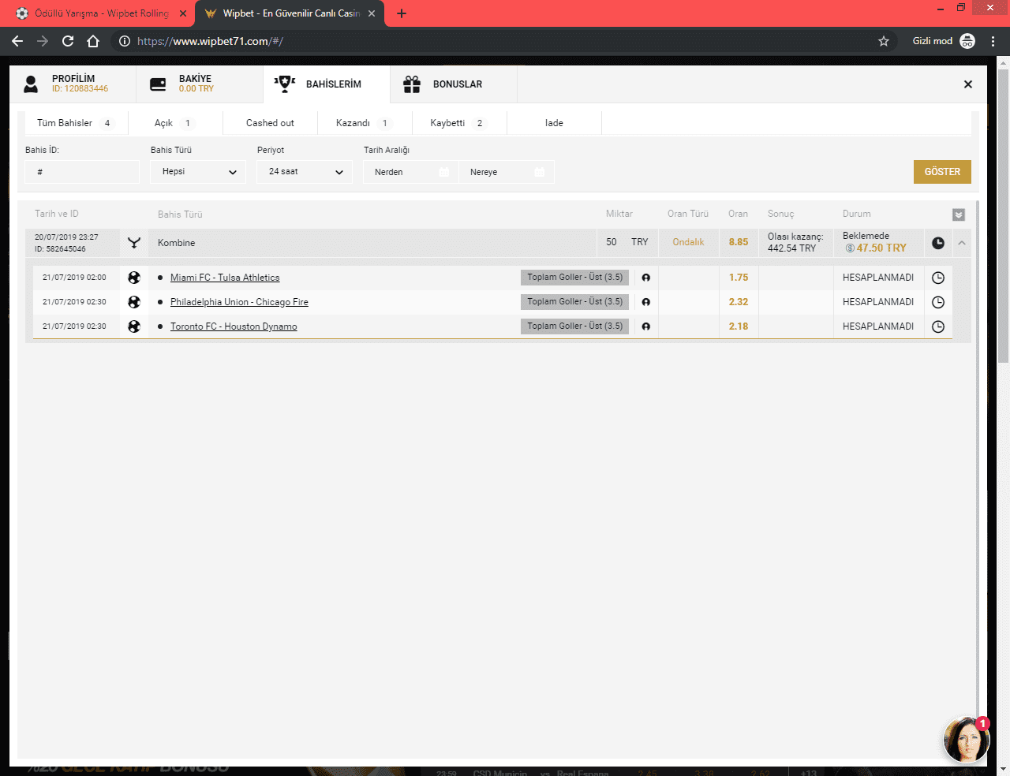Click the profile person icon
This screenshot has height=776, width=1010.
coord(31,84)
